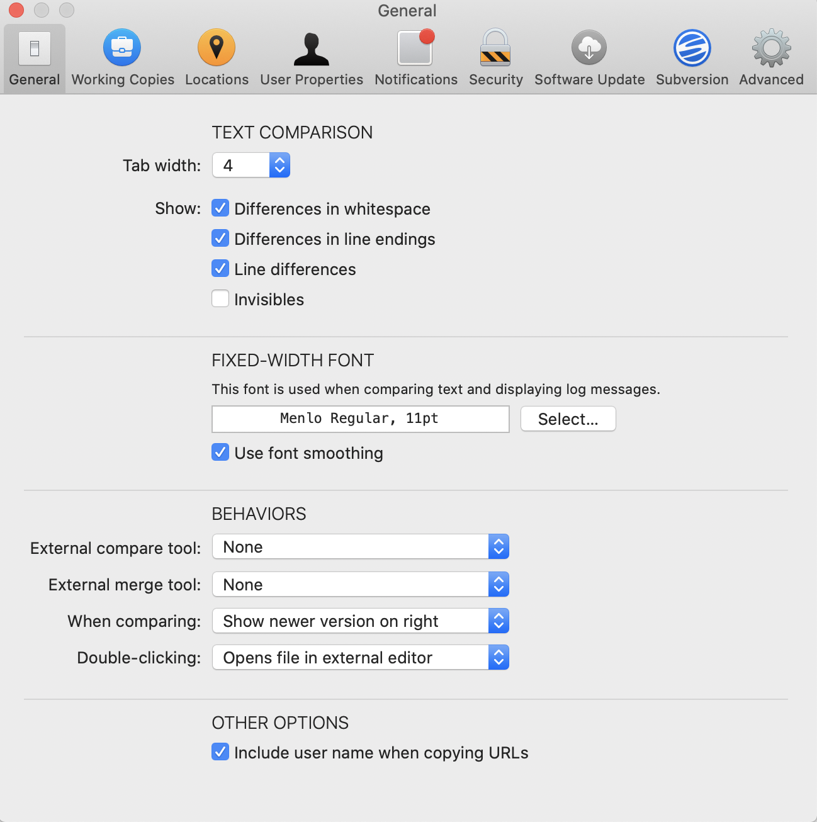The width and height of the screenshot is (817, 822).
Task: Switch to the Advanced tab label
Action: (772, 80)
